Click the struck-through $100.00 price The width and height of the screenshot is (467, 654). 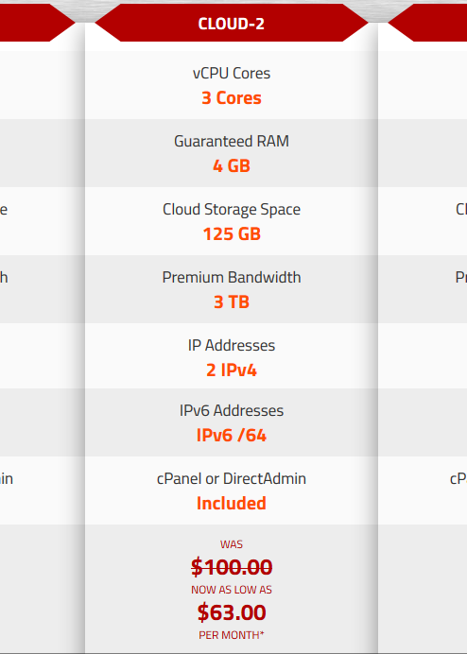[x=232, y=567]
